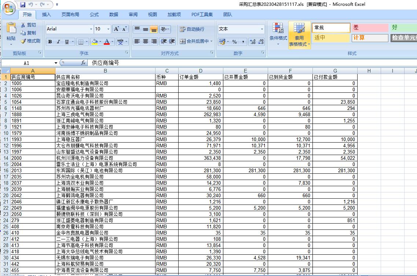The image size is (417, 276).
Task: Toggle italic formatting
Action: tap(58, 42)
